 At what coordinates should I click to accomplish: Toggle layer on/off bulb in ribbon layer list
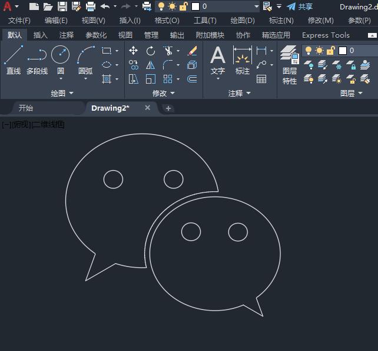[x=309, y=51]
